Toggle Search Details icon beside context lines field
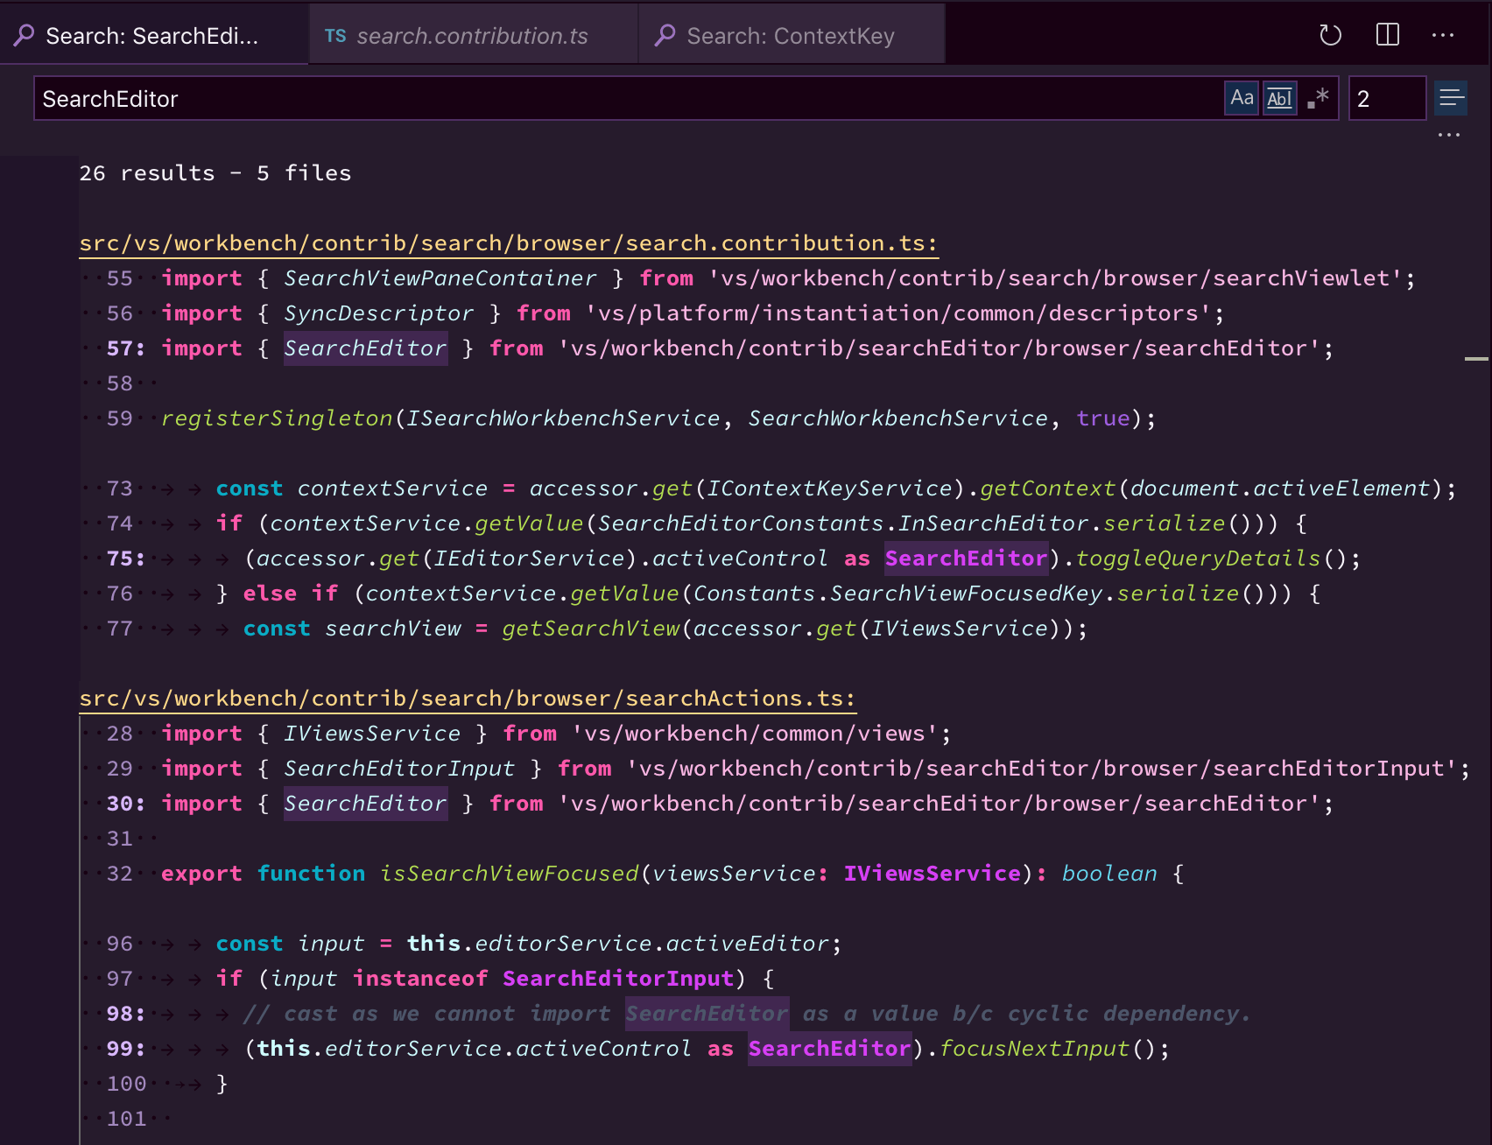 1450,98
